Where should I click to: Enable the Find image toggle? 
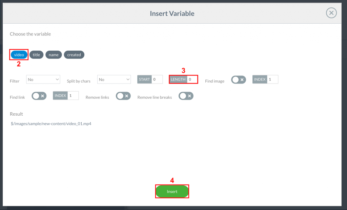[x=239, y=80]
